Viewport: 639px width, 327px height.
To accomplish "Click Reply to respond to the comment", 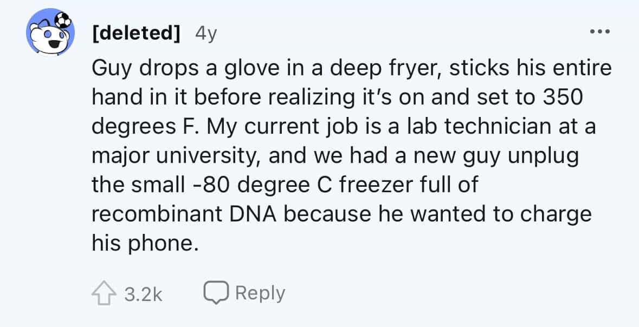I will coord(260,292).
